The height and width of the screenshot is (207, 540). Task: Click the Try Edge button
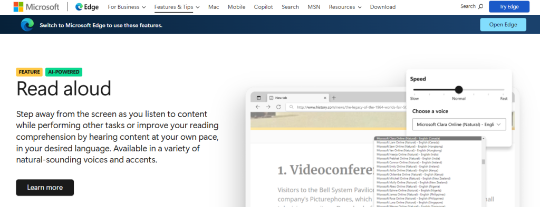pos(509,6)
